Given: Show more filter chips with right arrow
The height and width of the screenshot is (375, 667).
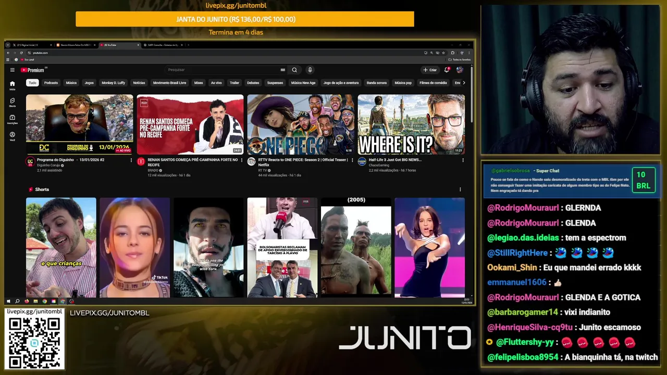Looking at the screenshot, I should [x=464, y=83].
